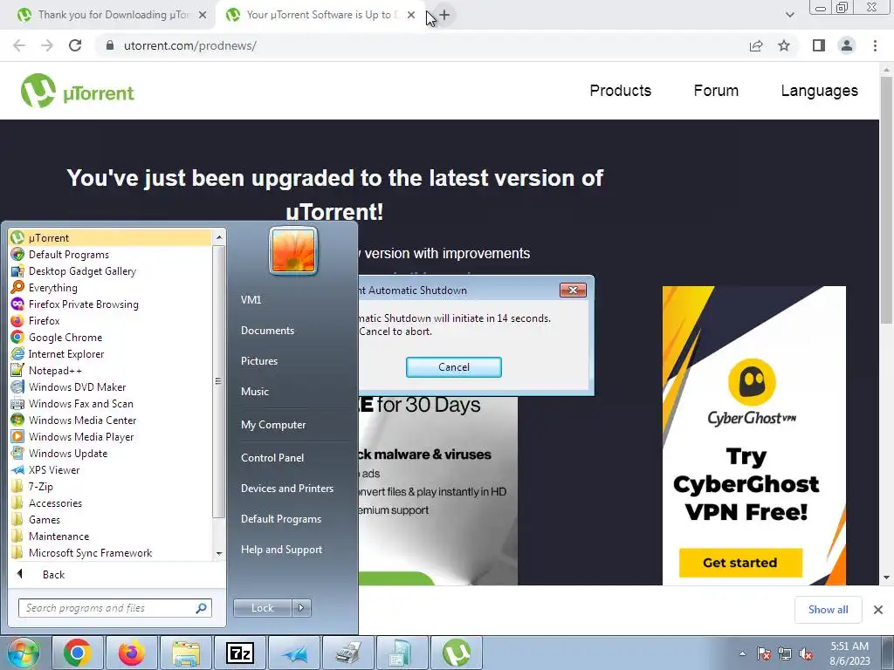This screenshot has height=670, width=894.
Task: Expand the 7-Zip folder
Action: (110, 485)
